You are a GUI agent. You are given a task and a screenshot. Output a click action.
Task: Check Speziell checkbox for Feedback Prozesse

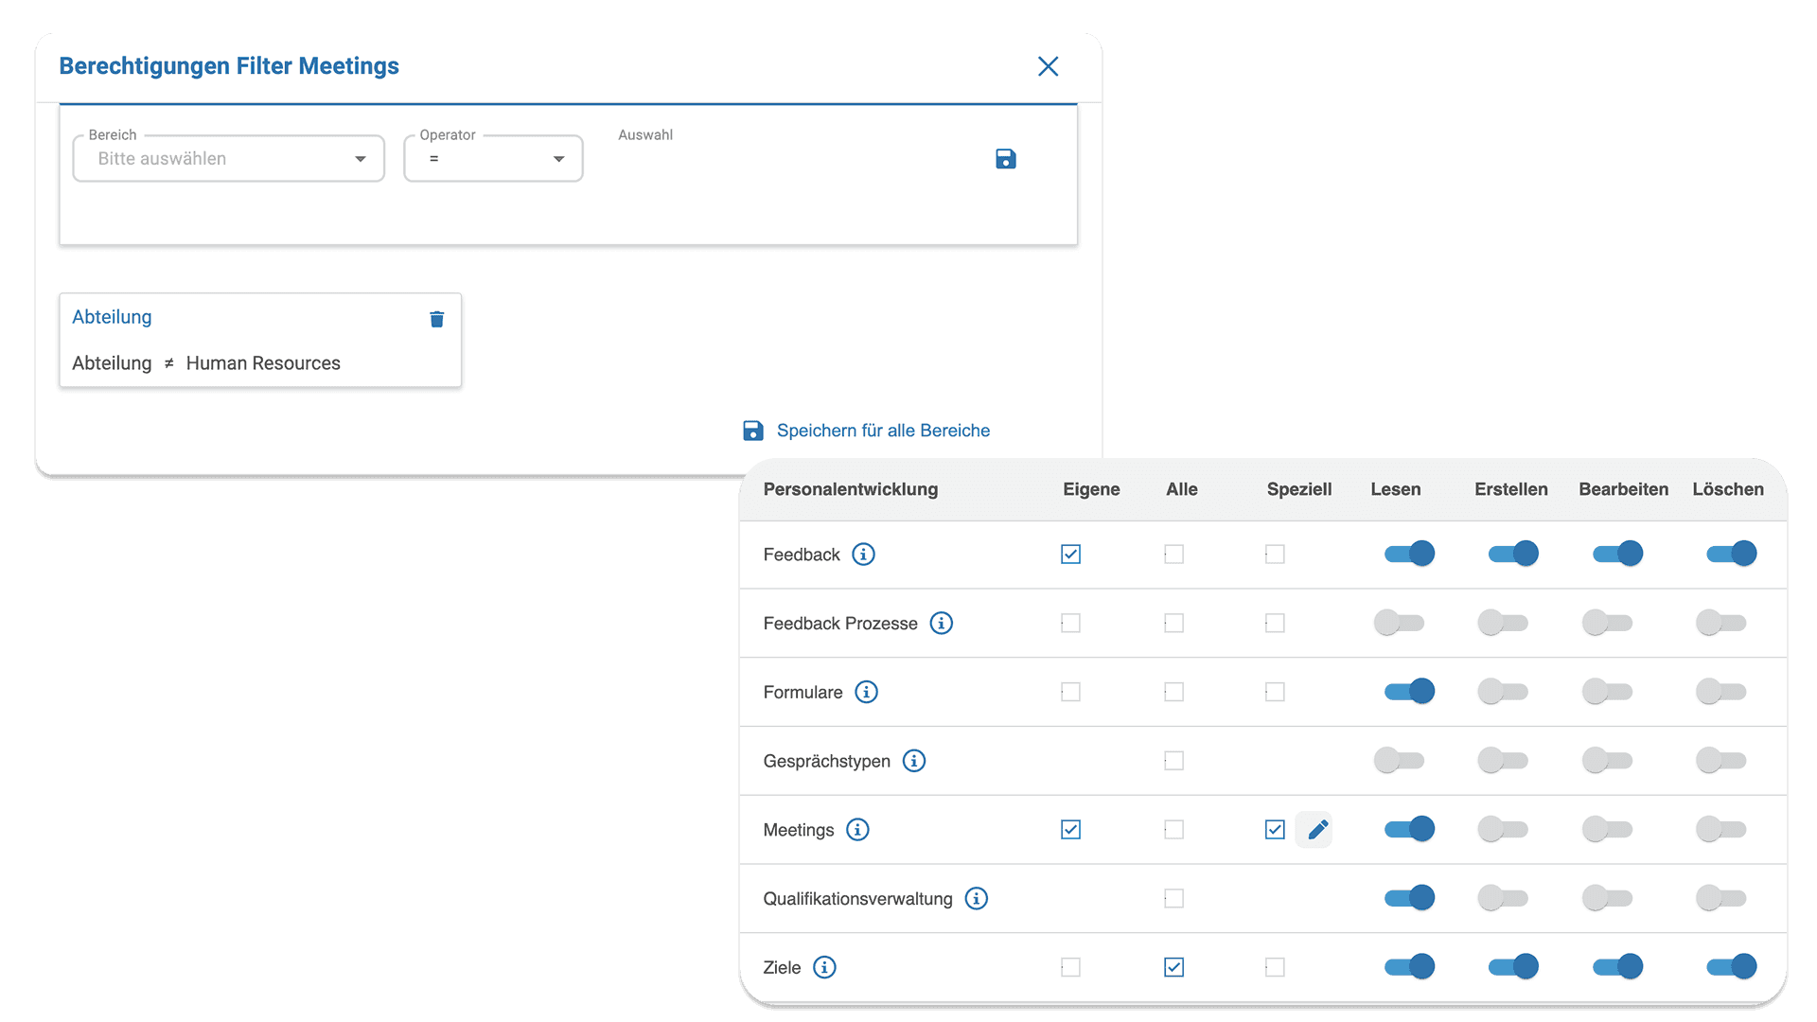point(1275,623)
